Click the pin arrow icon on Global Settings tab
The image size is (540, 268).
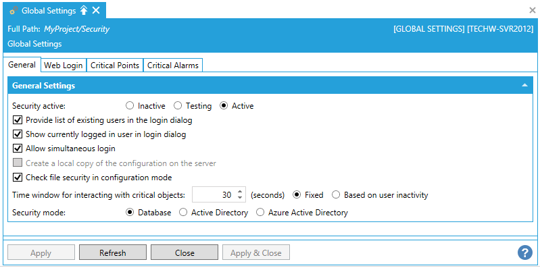(84, 11)
